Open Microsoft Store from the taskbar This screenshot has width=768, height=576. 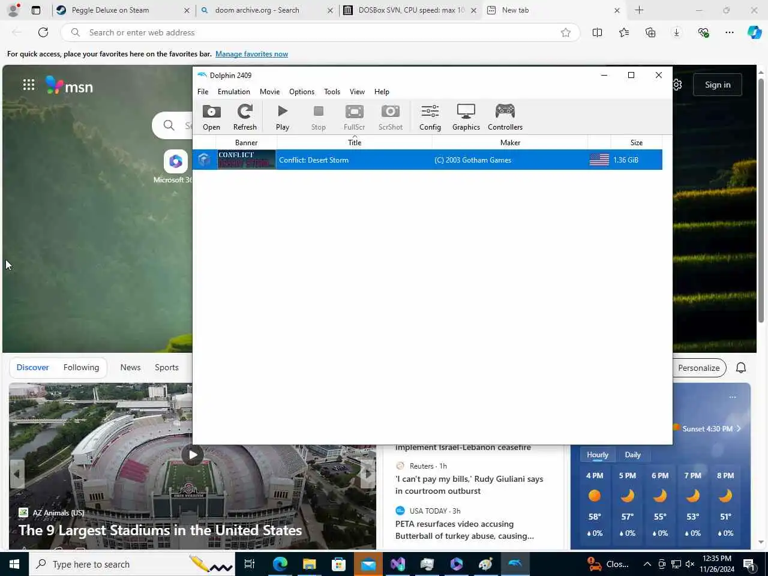coord(338,564)
